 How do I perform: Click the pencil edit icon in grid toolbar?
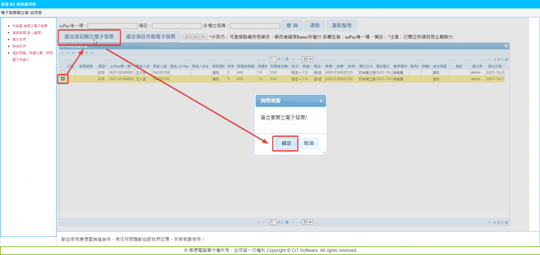pyautogui.click(x=67, y=53)
